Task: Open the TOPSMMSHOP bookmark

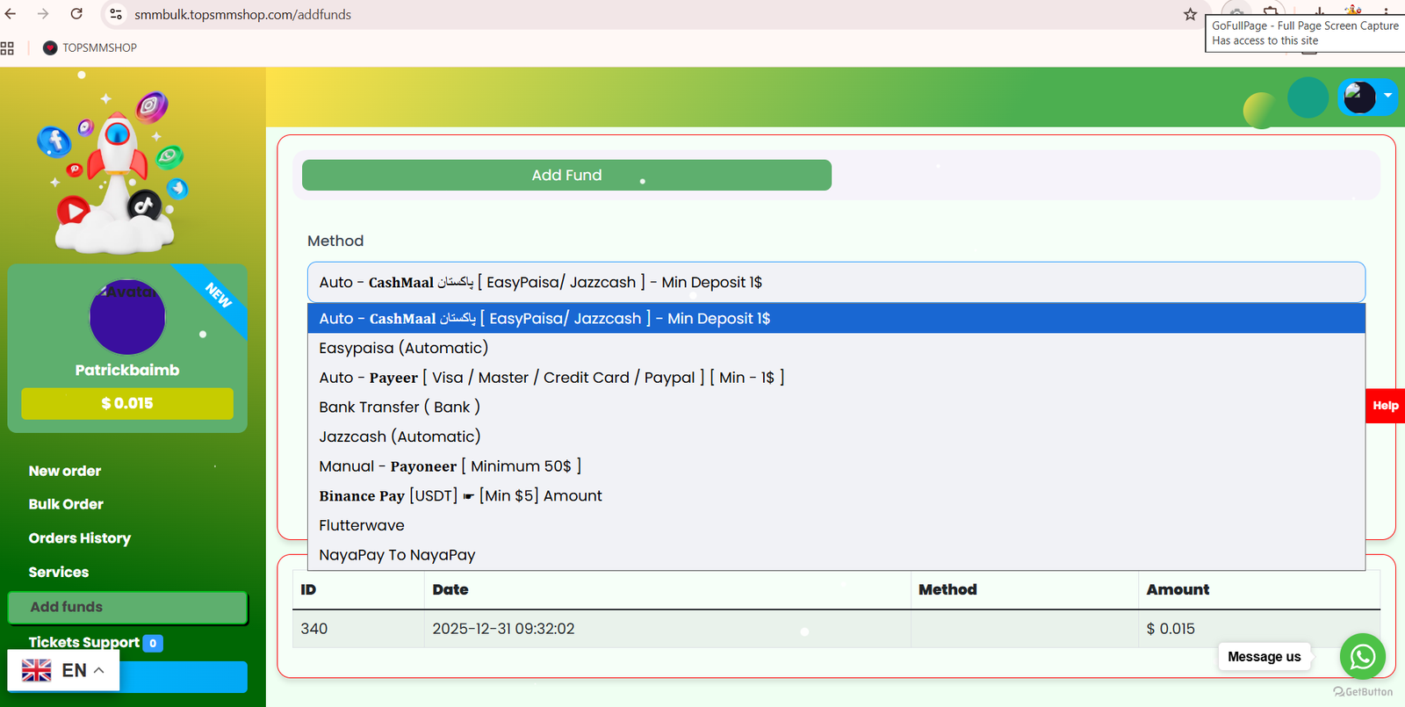Action: pyautogui.click(x=90, y=47)
